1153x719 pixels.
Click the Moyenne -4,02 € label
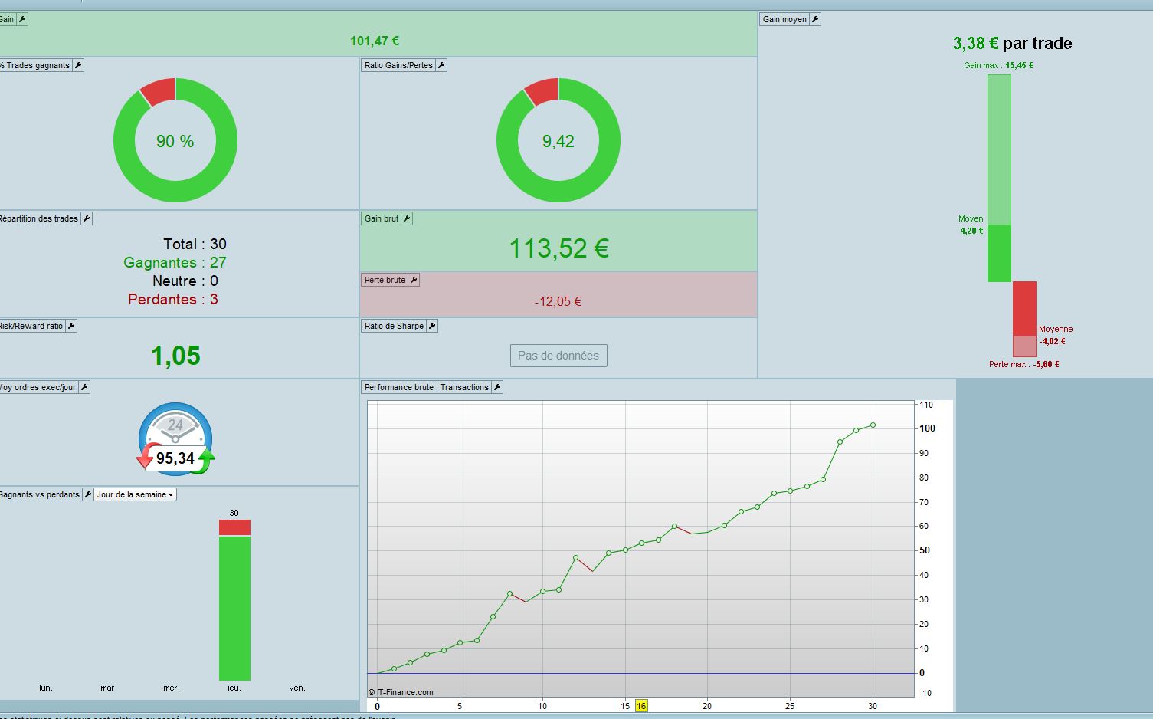pos(1055,335)
